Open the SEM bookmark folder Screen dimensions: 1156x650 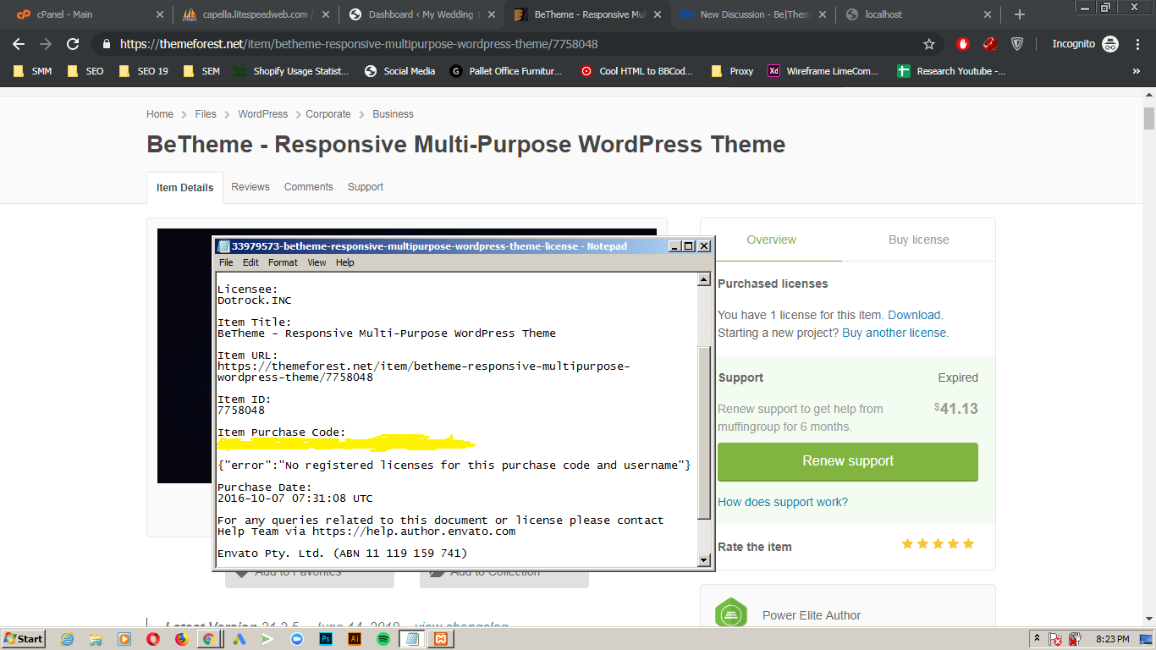tap(202, 71)
